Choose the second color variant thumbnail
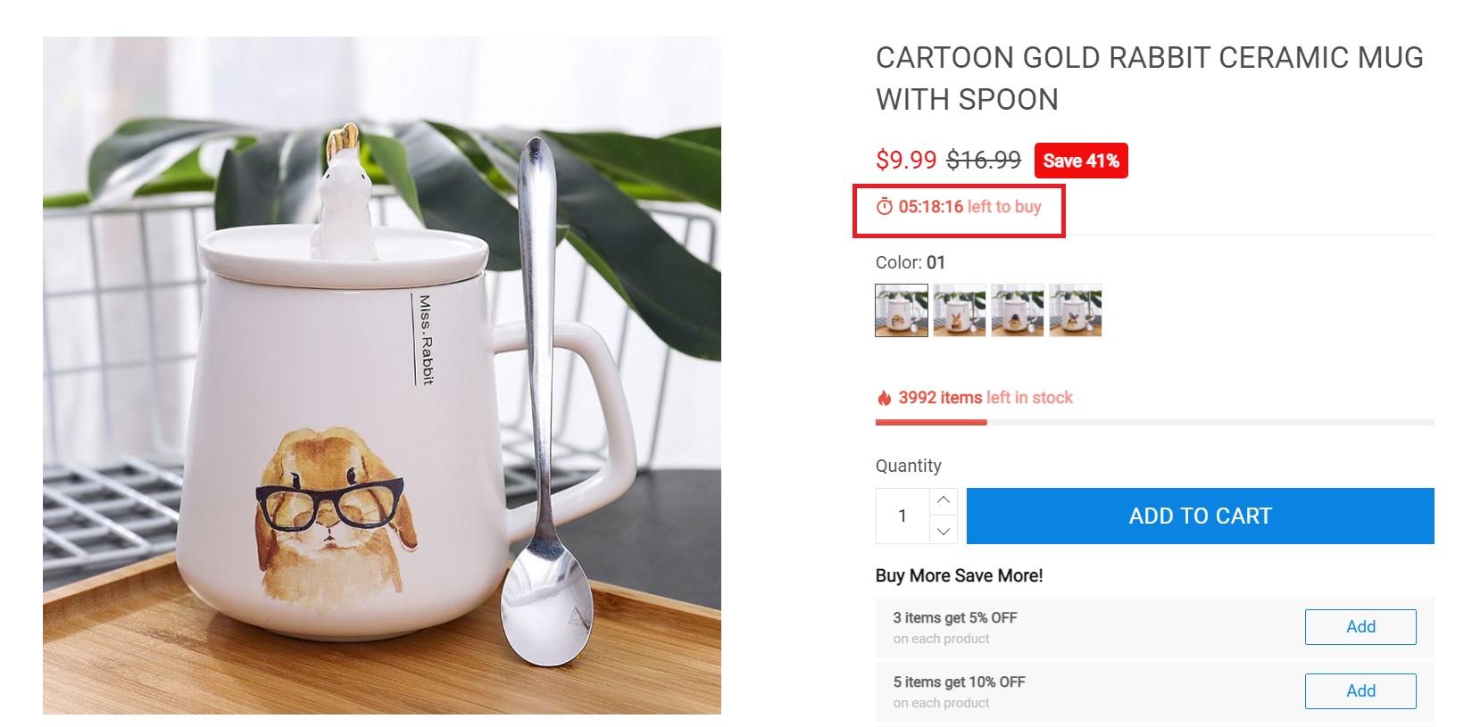 [960, 310]
